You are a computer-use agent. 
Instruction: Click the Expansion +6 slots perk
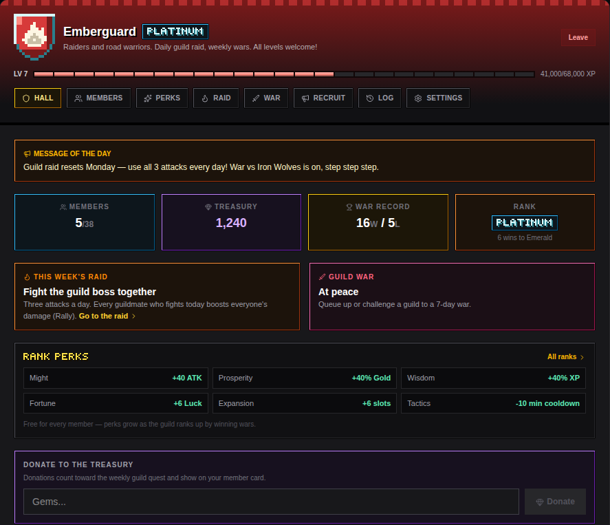(304, 403)
